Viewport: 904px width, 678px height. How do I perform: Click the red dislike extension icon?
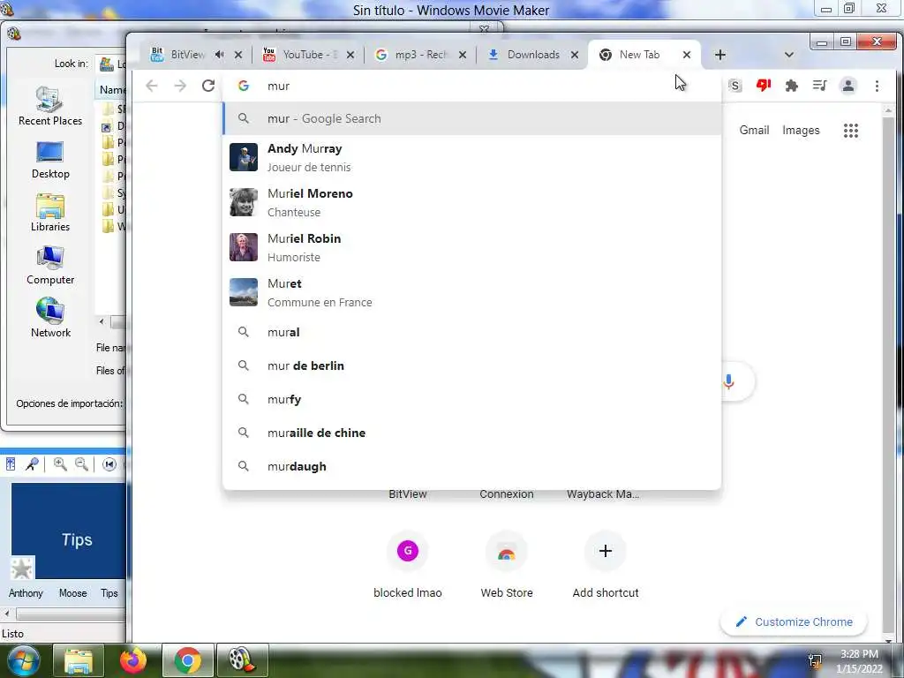pyautogui.click(x=764, y=86)
